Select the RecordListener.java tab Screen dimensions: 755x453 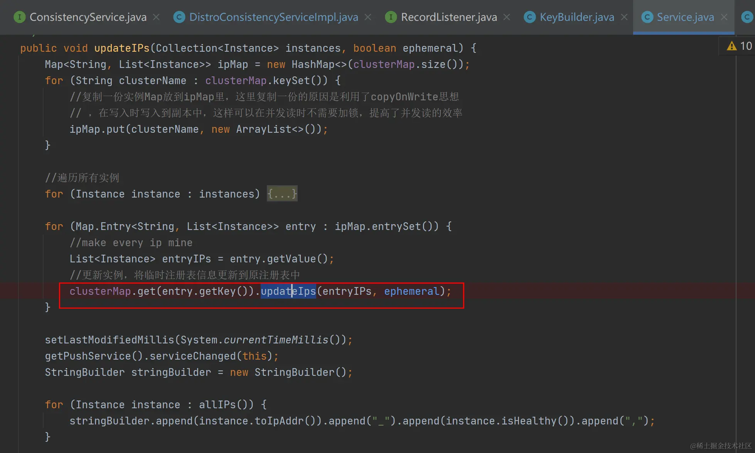[448, 17]
